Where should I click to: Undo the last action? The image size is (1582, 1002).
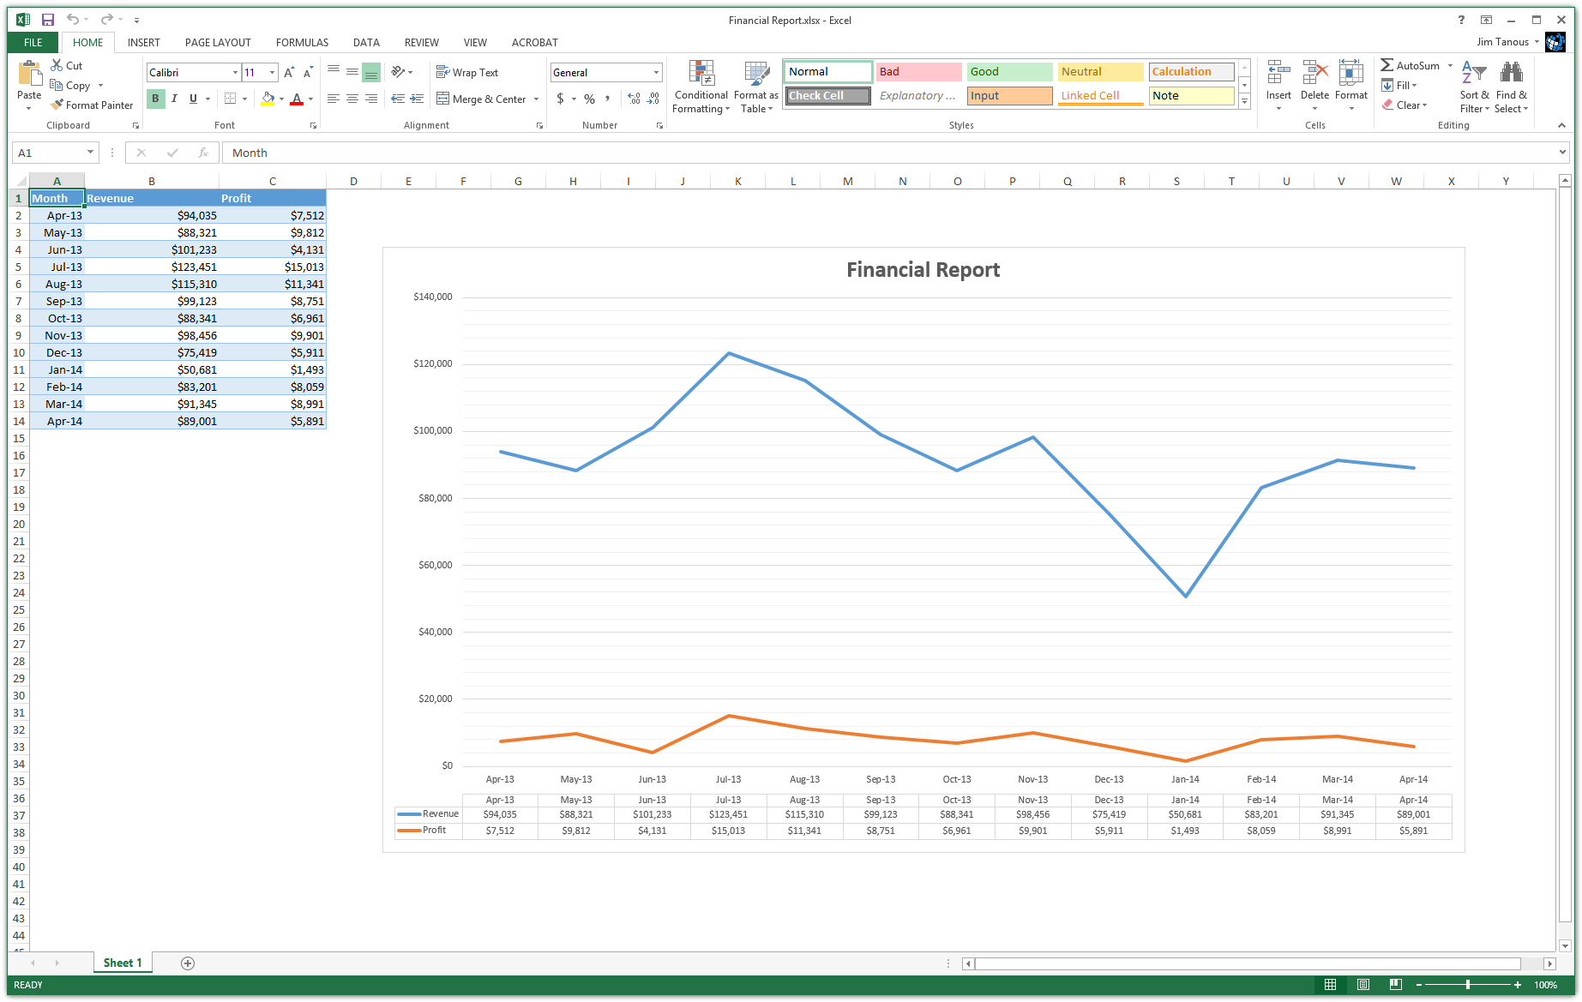[73, 20]
